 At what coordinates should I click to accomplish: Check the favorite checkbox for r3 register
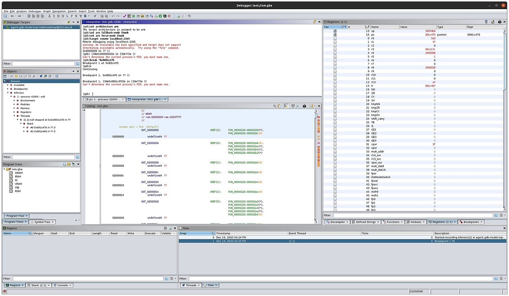335,49
